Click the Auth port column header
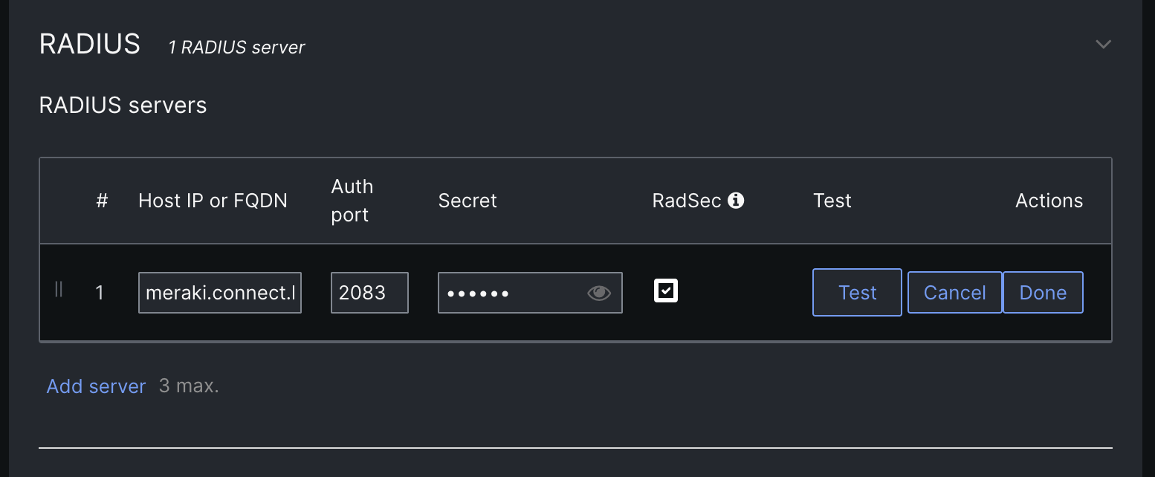This screenshot has width=1155, height=477. [352, 201]
